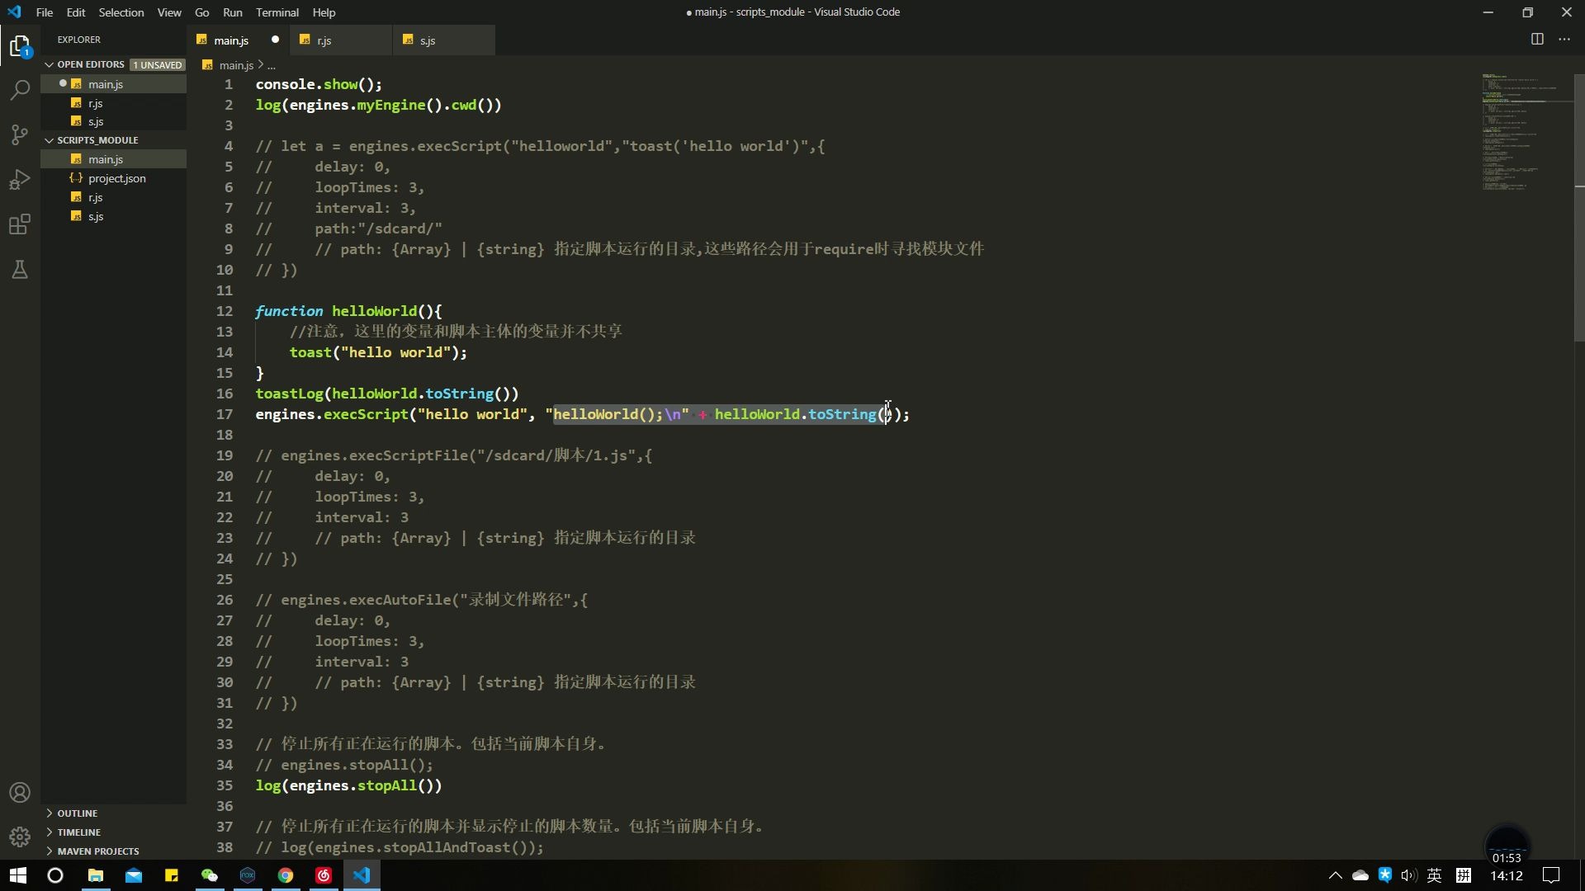
Task: Open the Testing flask view
Action: [20, 269]
